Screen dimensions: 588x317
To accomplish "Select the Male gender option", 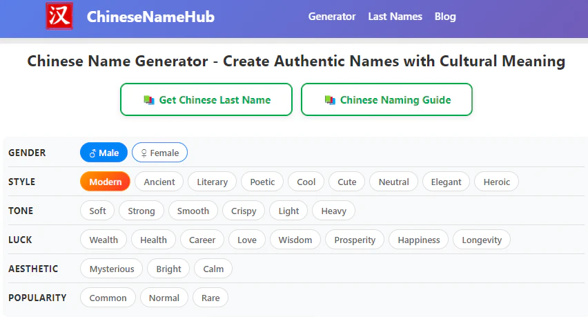I will [x=104, y=153].
